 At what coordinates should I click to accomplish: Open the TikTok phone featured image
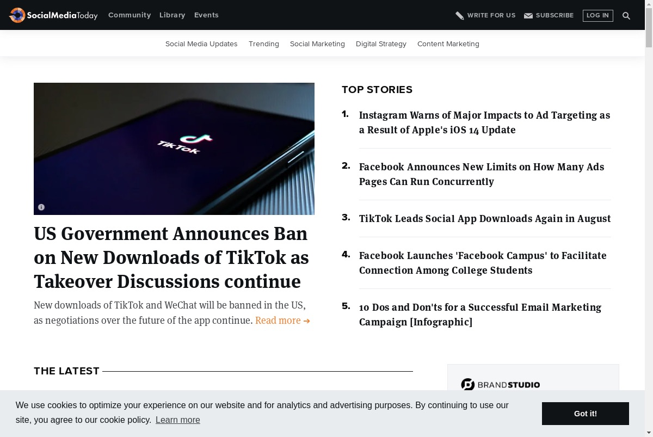click(x=174, y=149)
